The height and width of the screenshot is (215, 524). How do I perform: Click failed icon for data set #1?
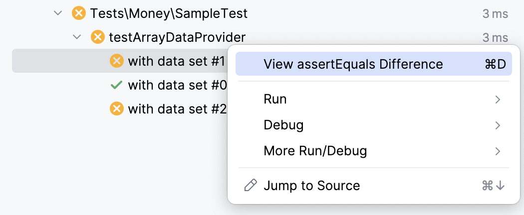[116, 61]
